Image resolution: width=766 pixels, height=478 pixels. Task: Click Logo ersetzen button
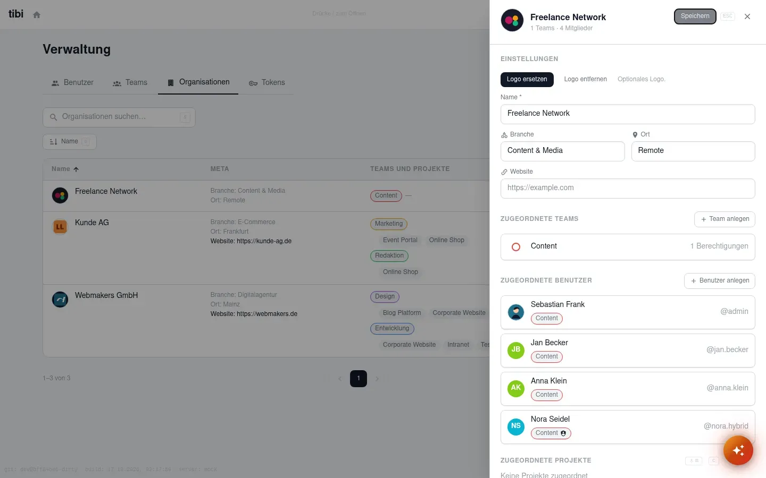tap(527, 80)
